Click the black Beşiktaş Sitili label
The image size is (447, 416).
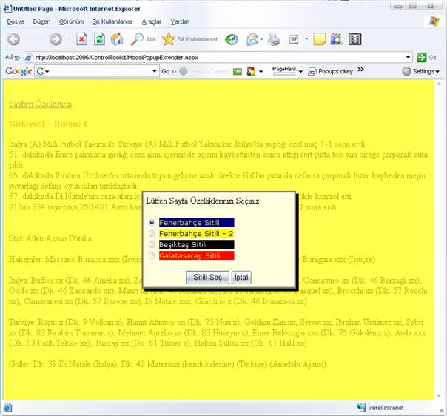197,244
